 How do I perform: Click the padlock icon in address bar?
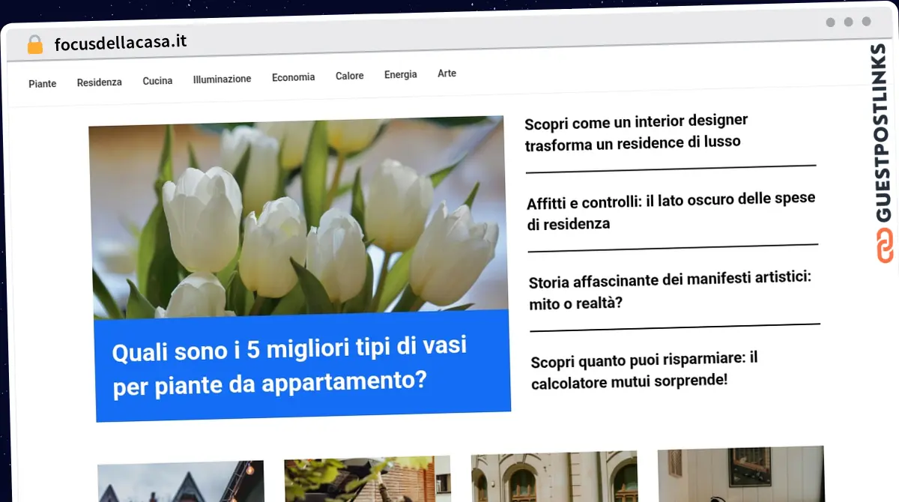coord(34,45)
